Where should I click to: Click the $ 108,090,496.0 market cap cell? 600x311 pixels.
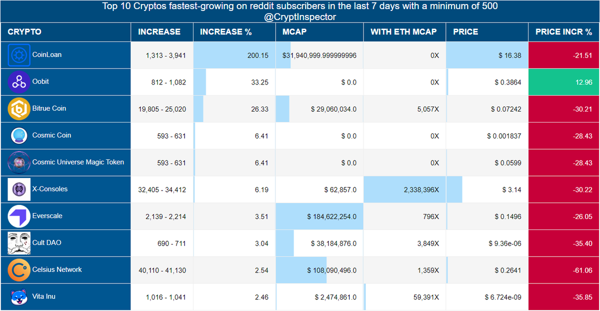[319, 270]
